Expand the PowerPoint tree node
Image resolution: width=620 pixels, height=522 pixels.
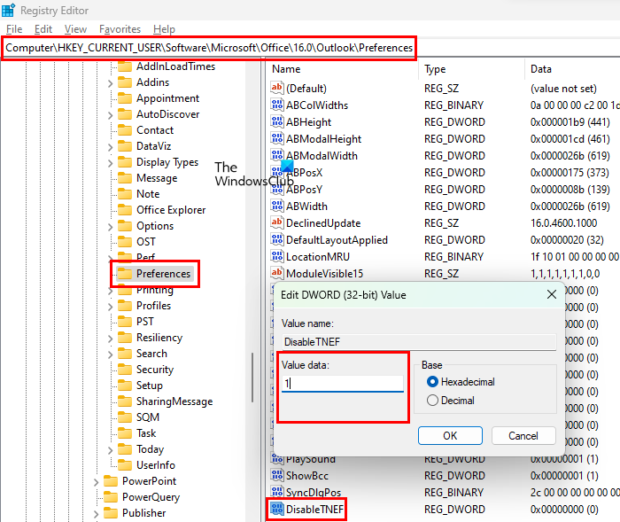click(x=96, y=482)
